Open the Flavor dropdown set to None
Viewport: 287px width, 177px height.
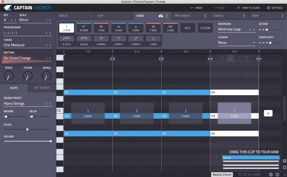click(x=235, y=43)
